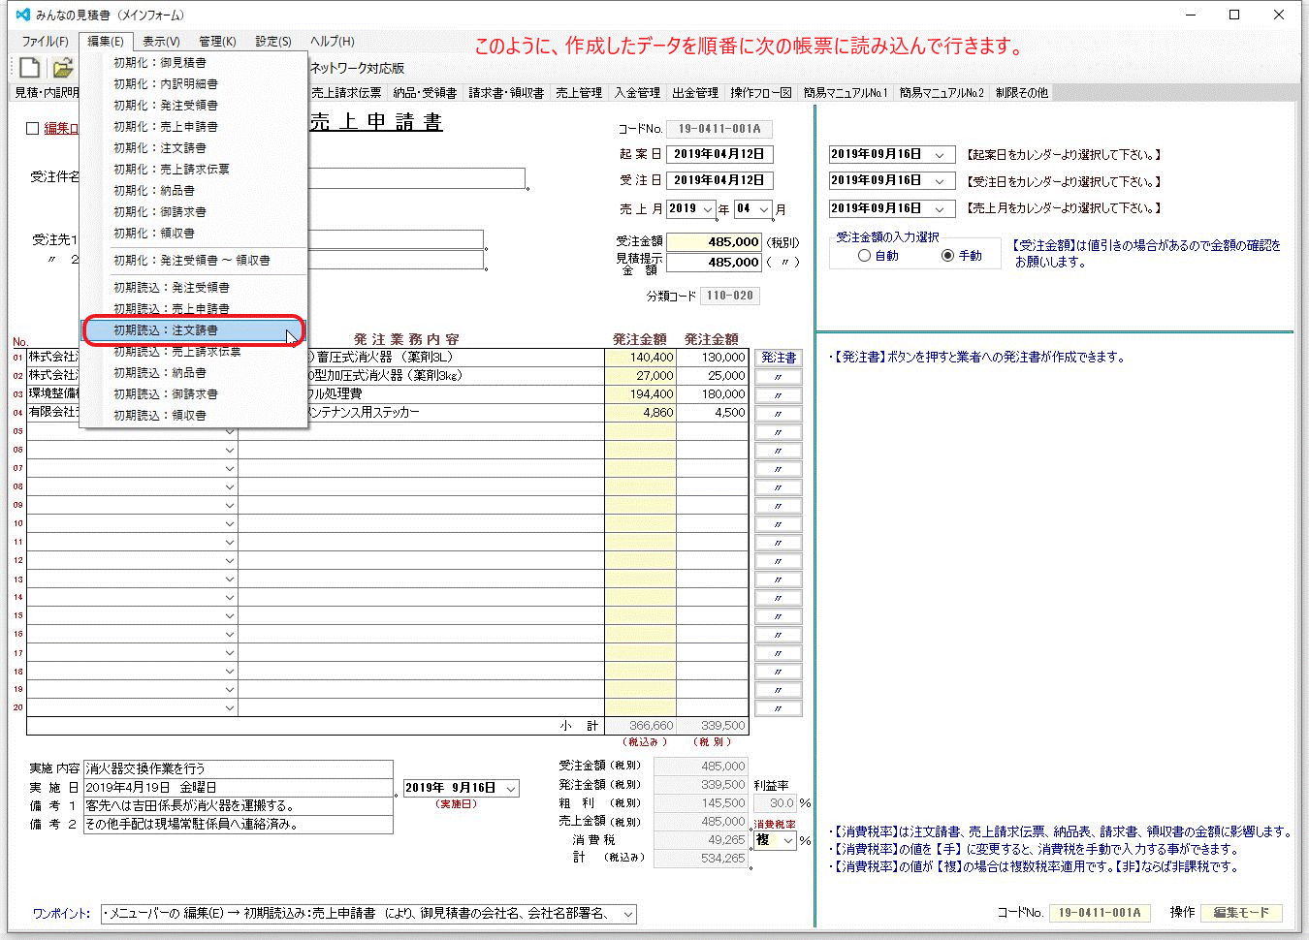Choose 初期化：売上請求伝票 from the menu
The width and height of the screenshot is (1309, 940).
(x=194, y=170)
